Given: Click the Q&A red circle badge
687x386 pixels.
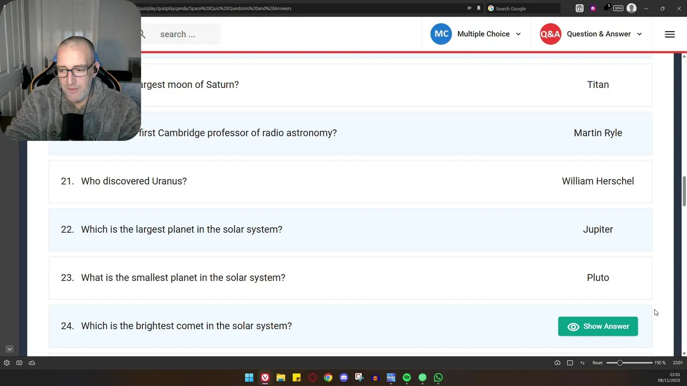Looking at the screenshot, I should [x=550, y=34].
